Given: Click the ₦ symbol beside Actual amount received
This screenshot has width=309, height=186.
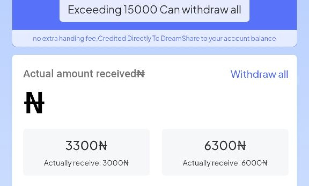Looking at the screenshot, I should pyautogui.click(x=141, y=74).
